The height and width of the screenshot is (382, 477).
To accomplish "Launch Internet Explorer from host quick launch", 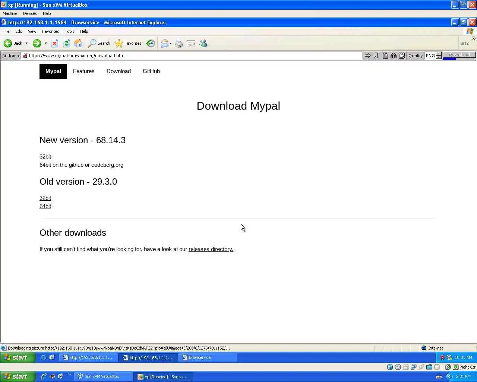I will [x=44, y=376].
